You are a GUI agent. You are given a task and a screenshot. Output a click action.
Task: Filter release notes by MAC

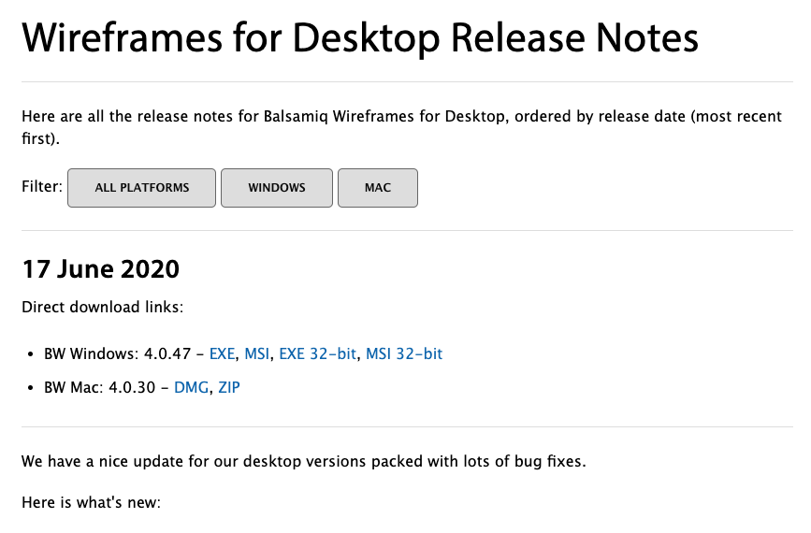[378, 188]
